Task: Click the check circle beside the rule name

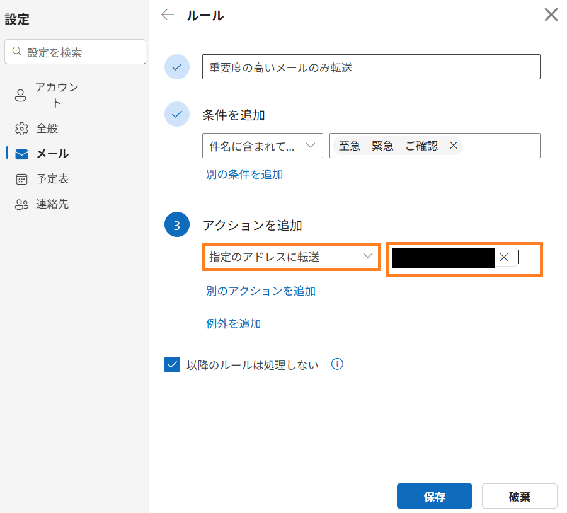Action: (x=177, y=67)
